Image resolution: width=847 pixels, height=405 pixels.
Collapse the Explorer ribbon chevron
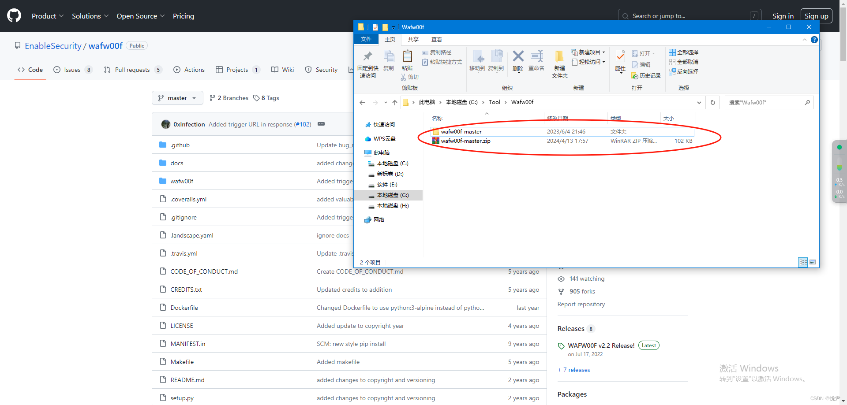click(805, 40)
